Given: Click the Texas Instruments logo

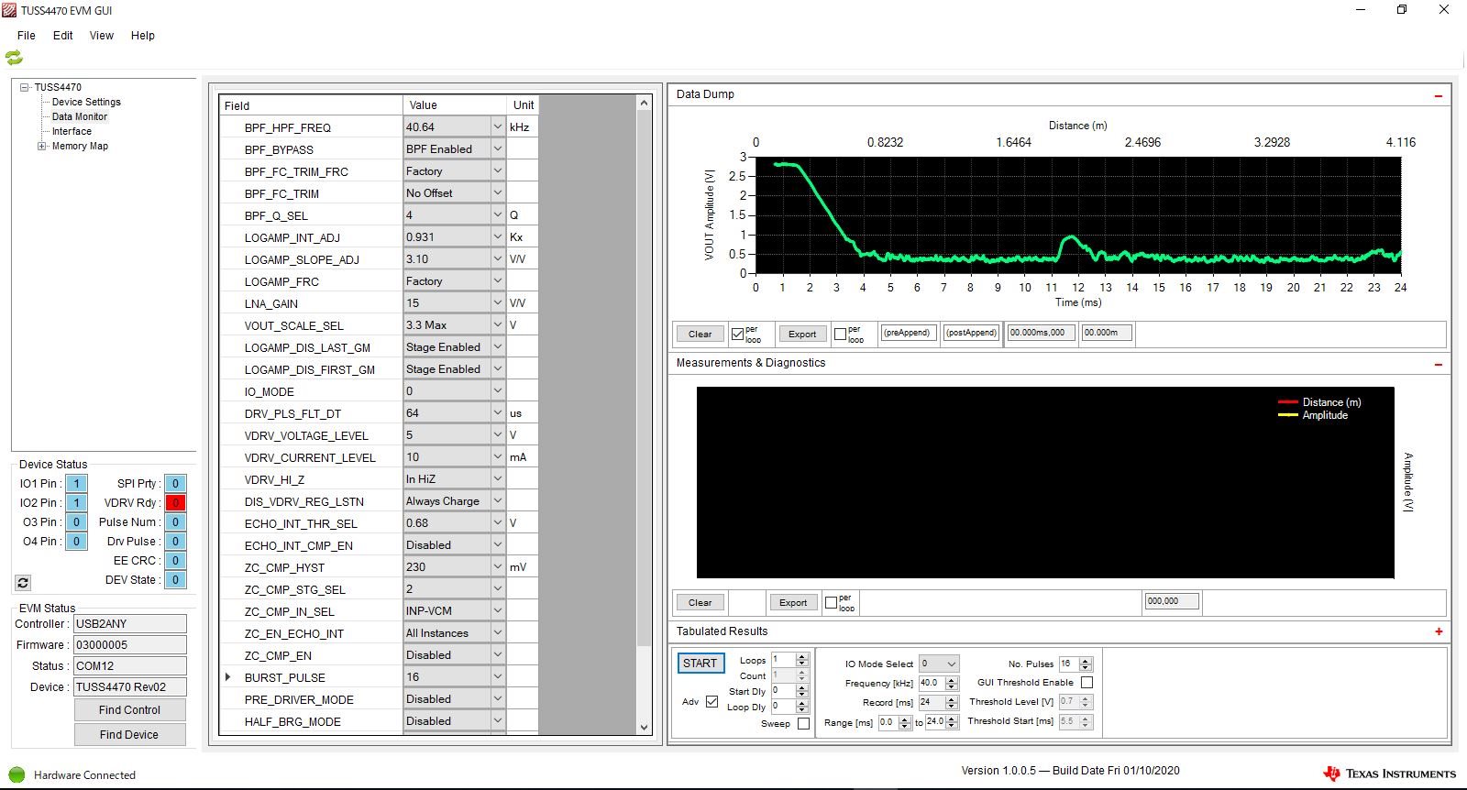Looking at the screenshot, I should (1389, 774).
